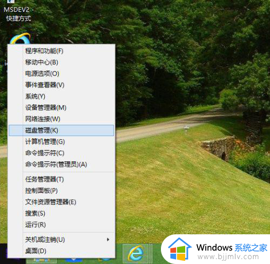Open 电源选项(O)

tap(61, 73)
